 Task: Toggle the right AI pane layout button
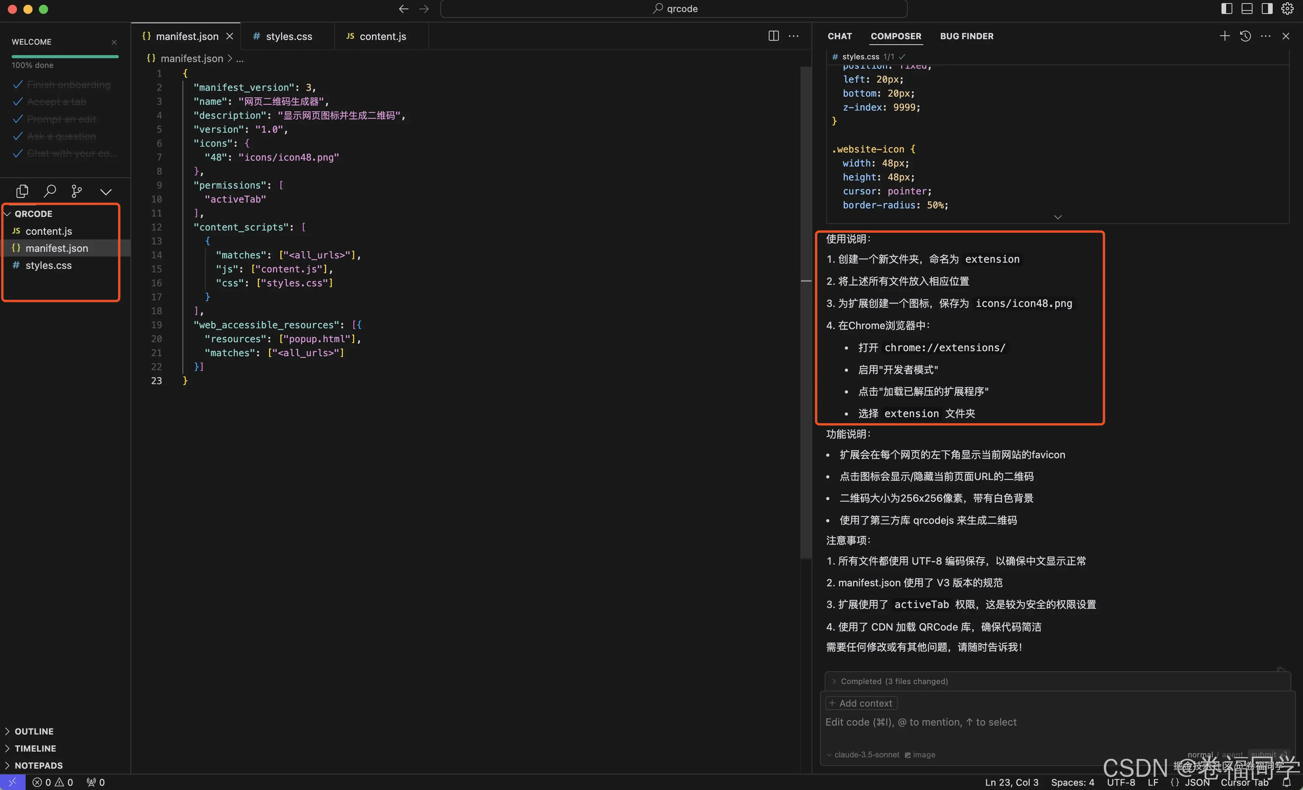[x=1267, y=9]
